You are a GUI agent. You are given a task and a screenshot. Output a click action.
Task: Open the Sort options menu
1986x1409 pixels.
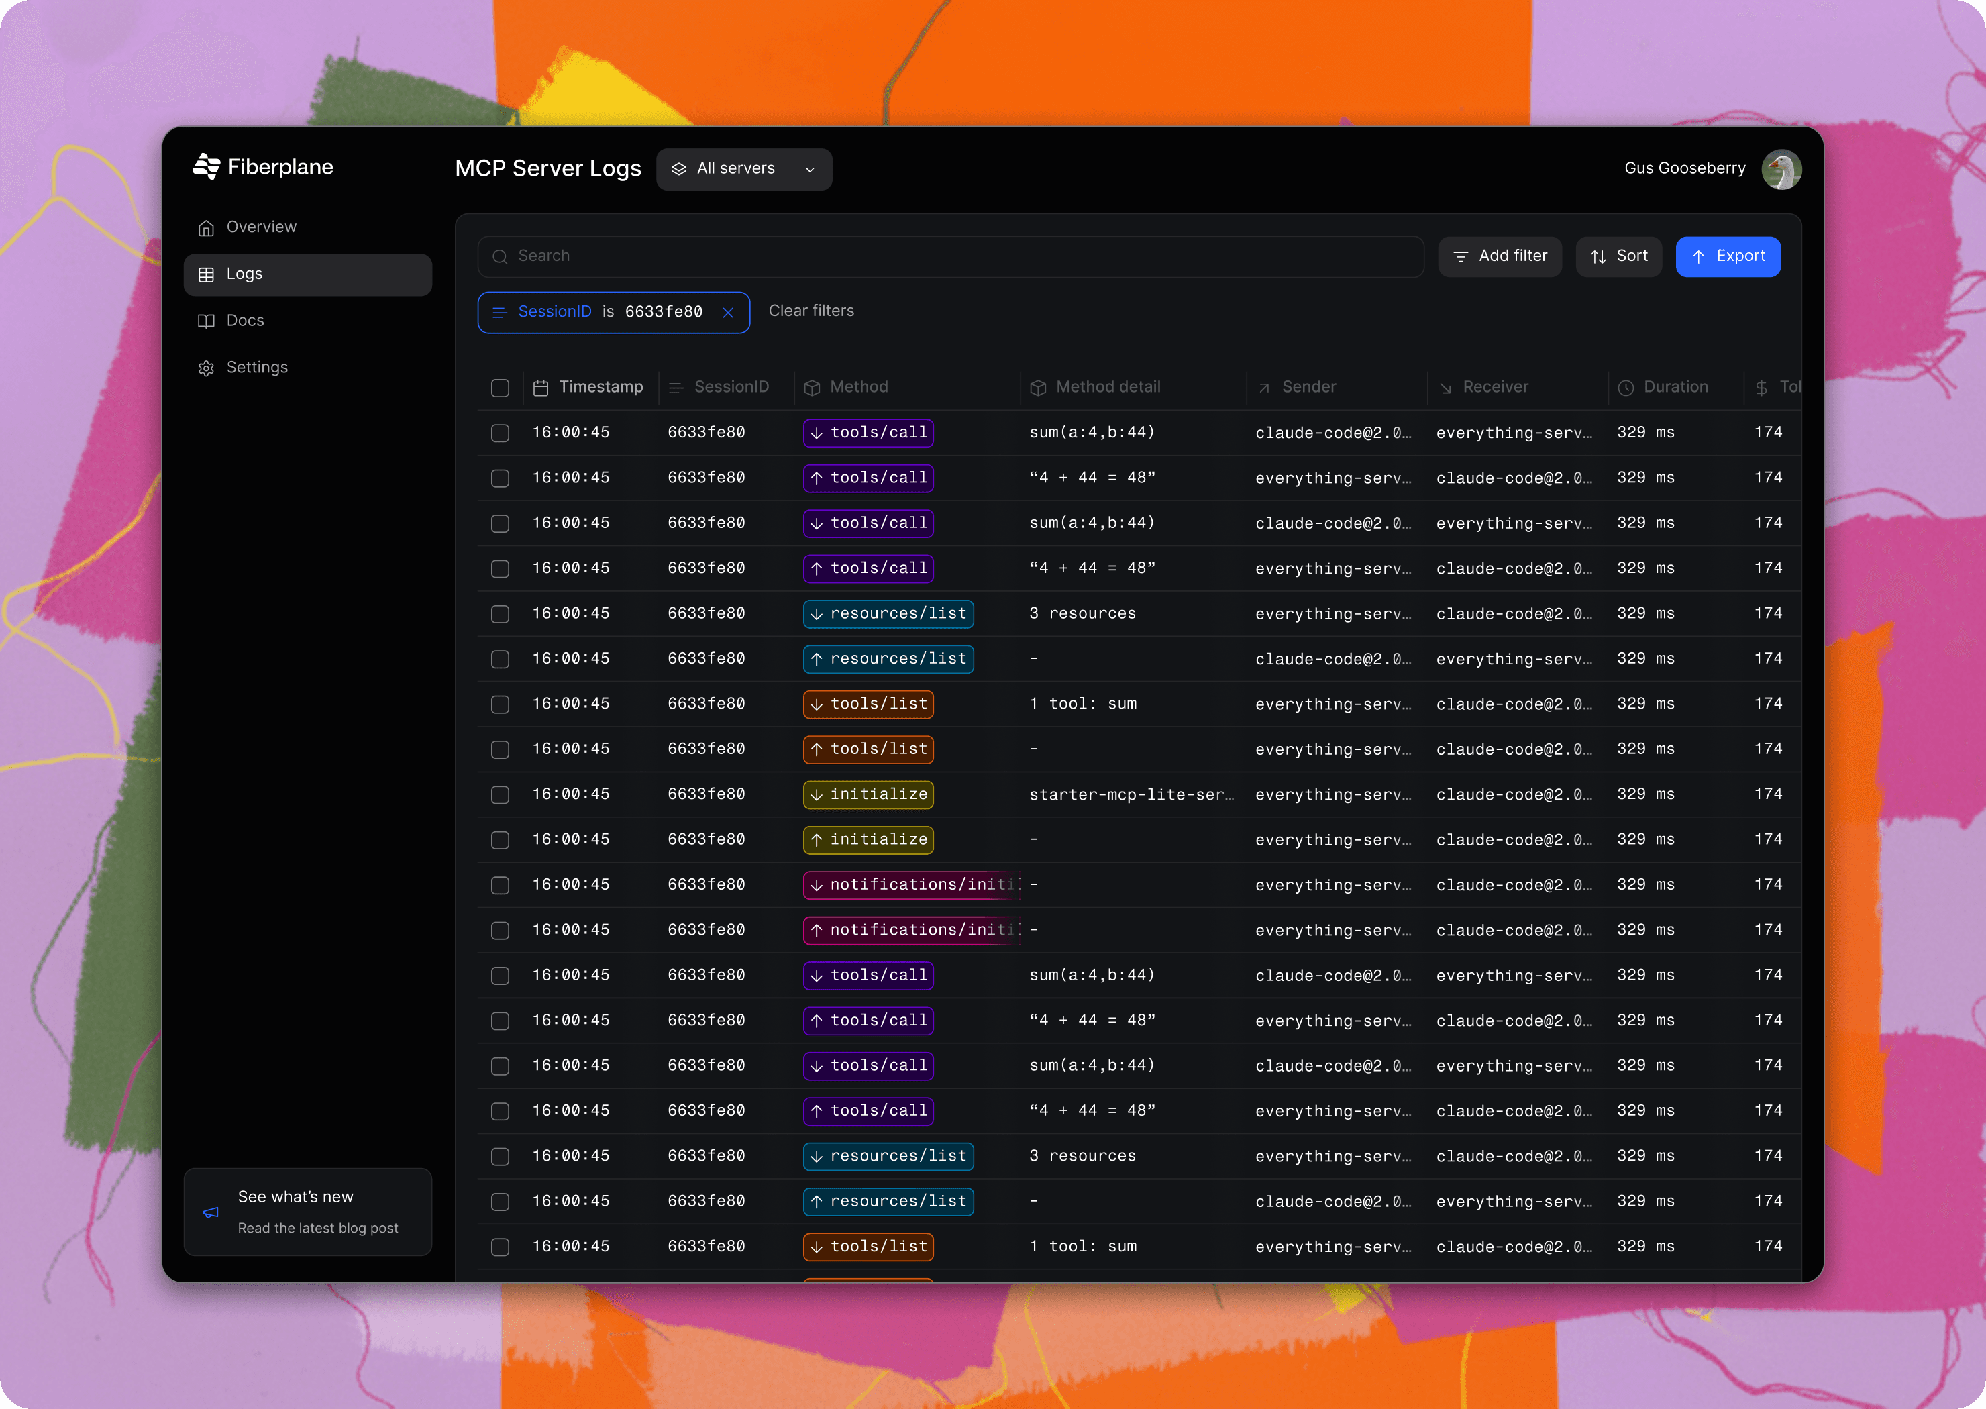click(x=1618, y=257)
